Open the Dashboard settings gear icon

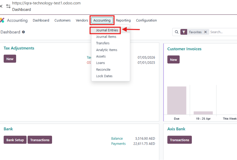click(24, 32)
